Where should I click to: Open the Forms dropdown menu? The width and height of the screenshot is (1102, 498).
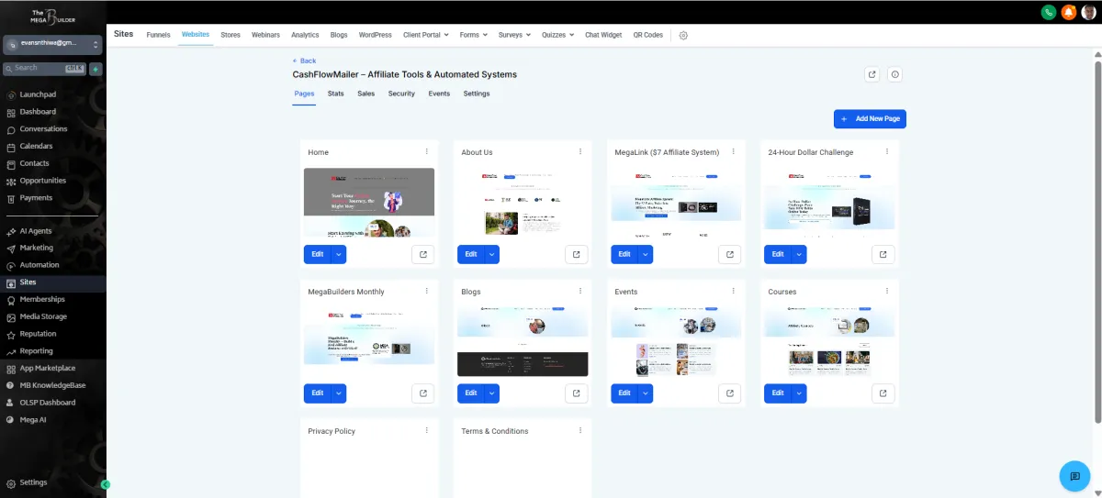[473, 35]
